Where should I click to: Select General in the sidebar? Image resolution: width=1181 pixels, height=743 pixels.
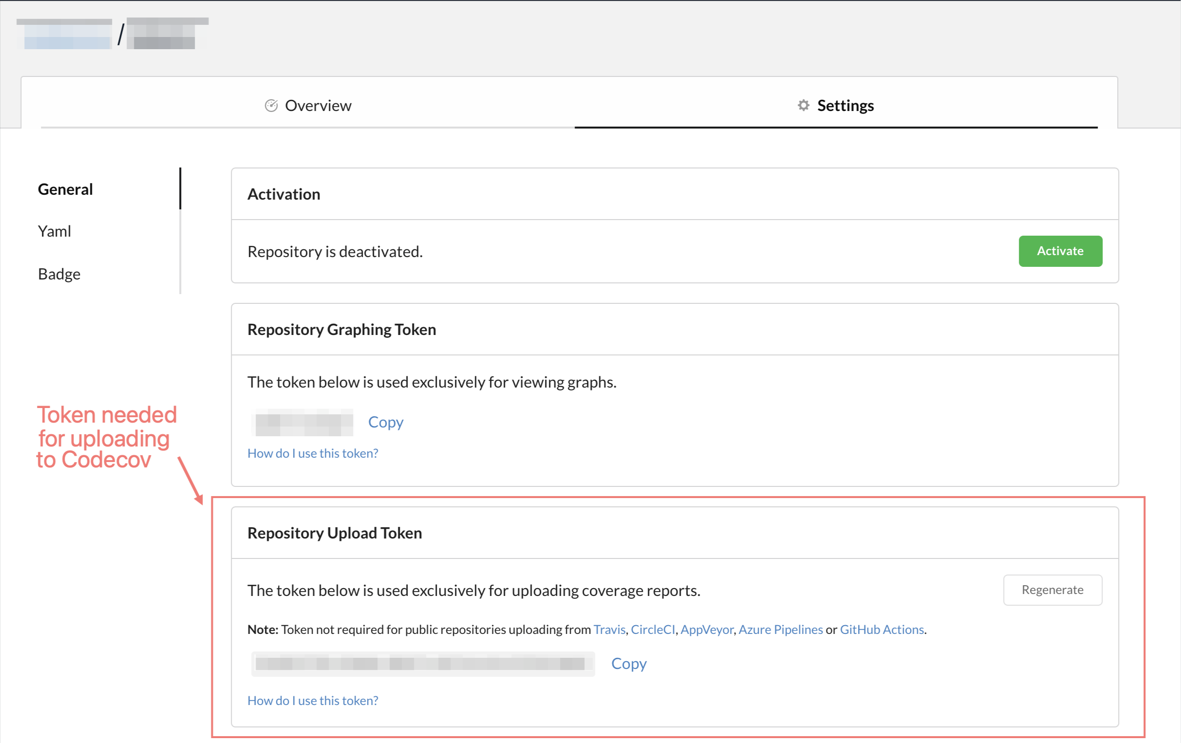(x=65, y=189)
